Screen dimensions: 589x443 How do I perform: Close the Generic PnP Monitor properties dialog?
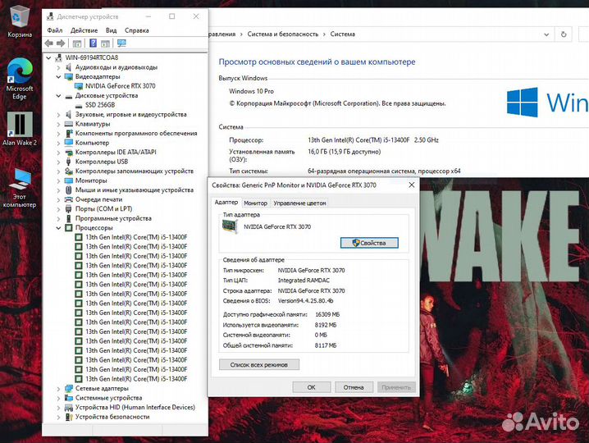point(412,185)
